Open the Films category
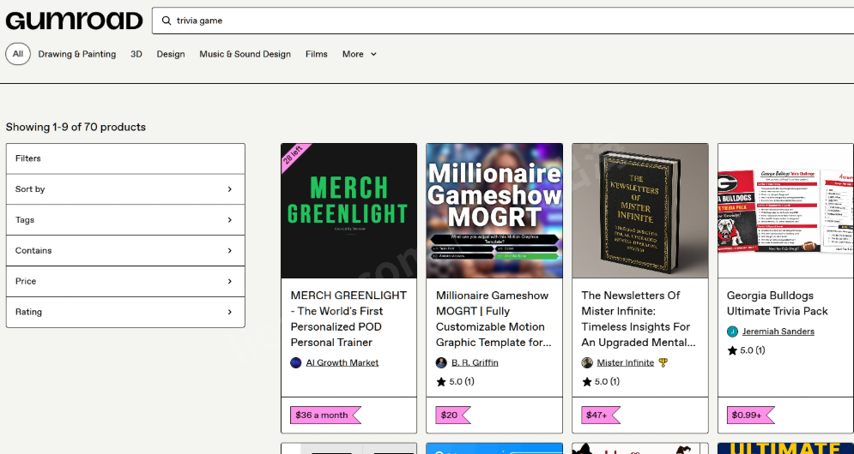Screen dimensions: 854x454 tap(317, 54)
